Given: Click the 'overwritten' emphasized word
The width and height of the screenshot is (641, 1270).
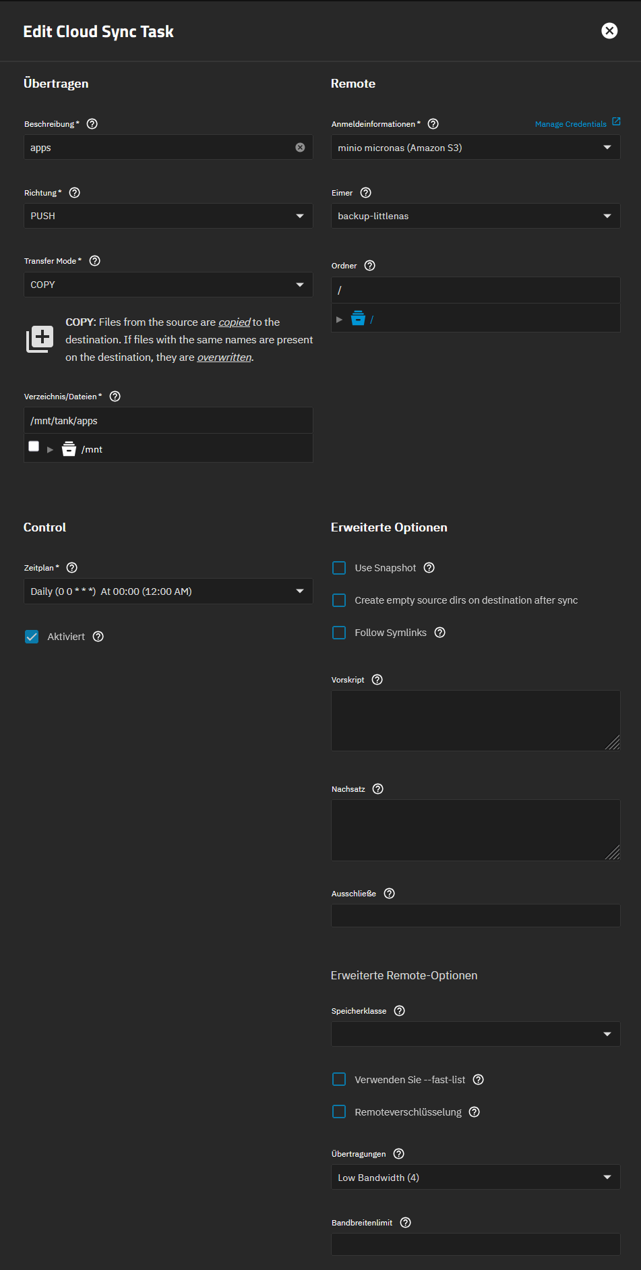Looking at the screenshot, I should [x=224, y=357].
